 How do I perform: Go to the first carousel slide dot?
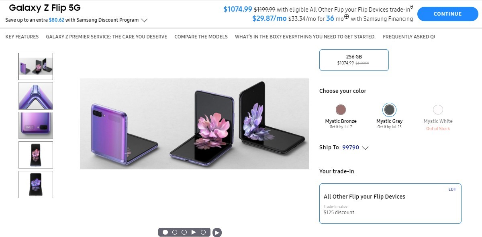[x=165, y=232]
